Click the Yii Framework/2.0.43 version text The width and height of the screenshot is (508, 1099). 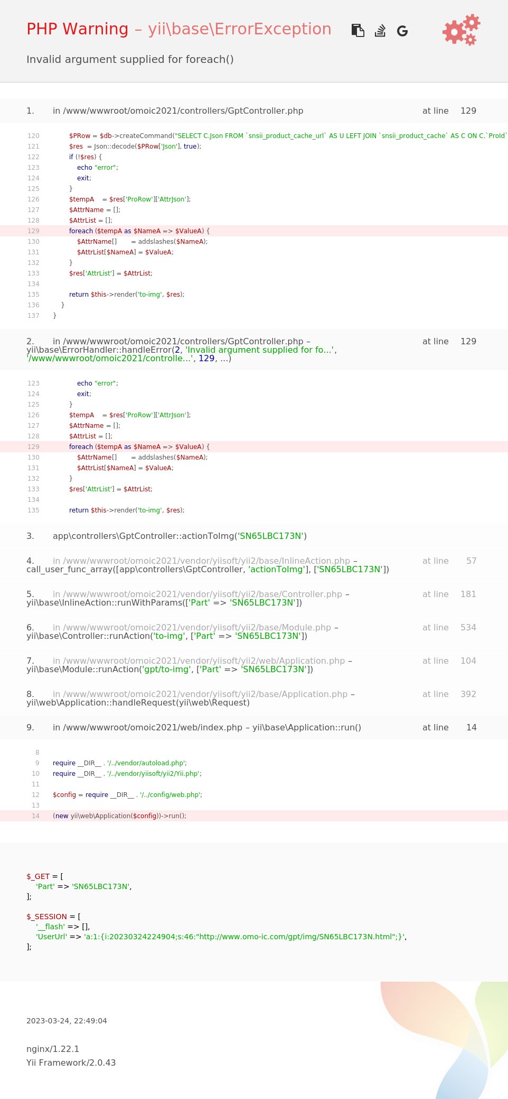point(71,1063)
